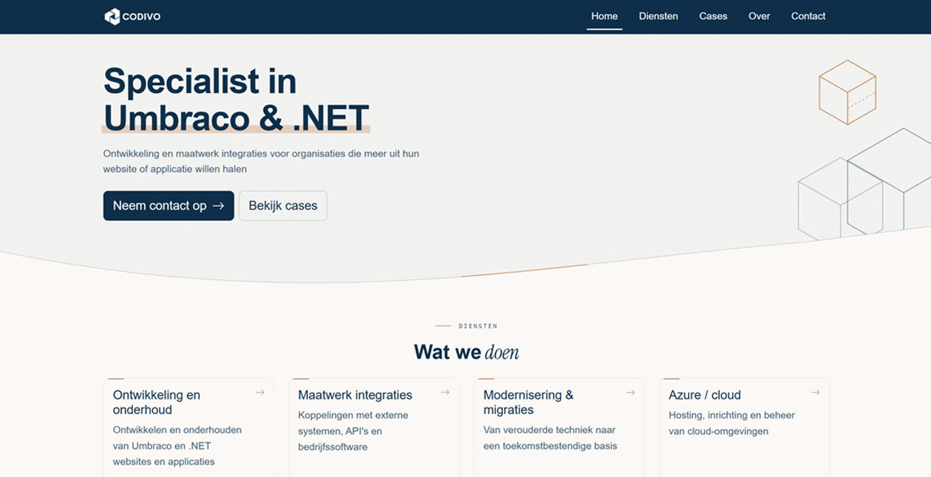The image size is (931, 477).
Task: Click the Codivo logo icon
Action: [111, 16]
